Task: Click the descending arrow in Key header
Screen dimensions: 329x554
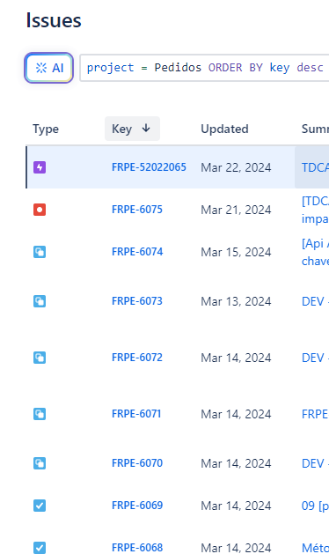Action: (146, 129)
